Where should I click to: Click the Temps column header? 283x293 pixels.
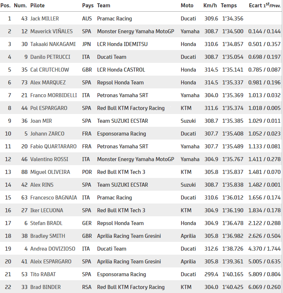[229, 5]
